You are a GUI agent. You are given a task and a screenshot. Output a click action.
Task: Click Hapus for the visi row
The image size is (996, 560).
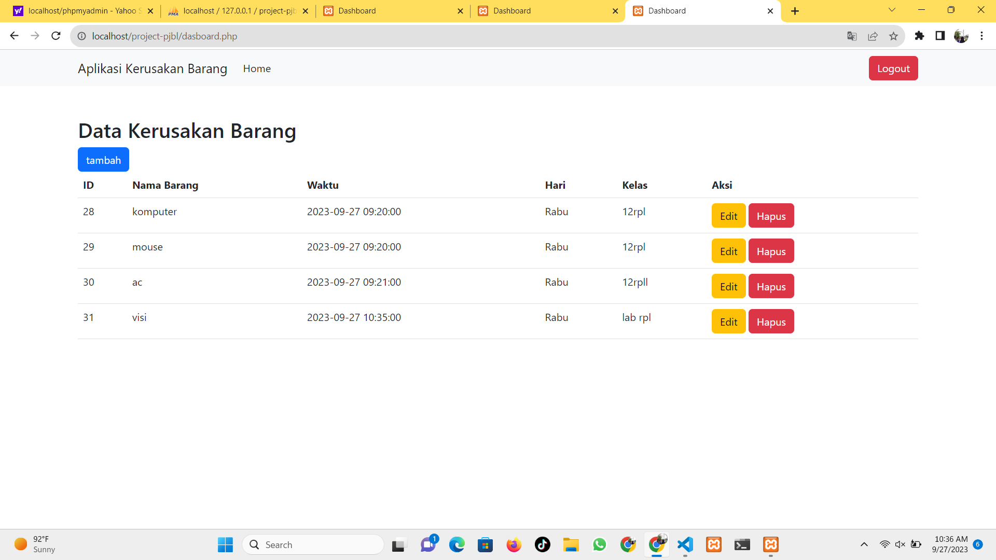coord(771,321)
